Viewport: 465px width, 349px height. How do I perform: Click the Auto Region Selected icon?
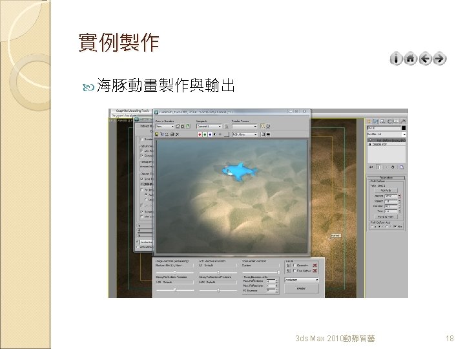(183, 127)
